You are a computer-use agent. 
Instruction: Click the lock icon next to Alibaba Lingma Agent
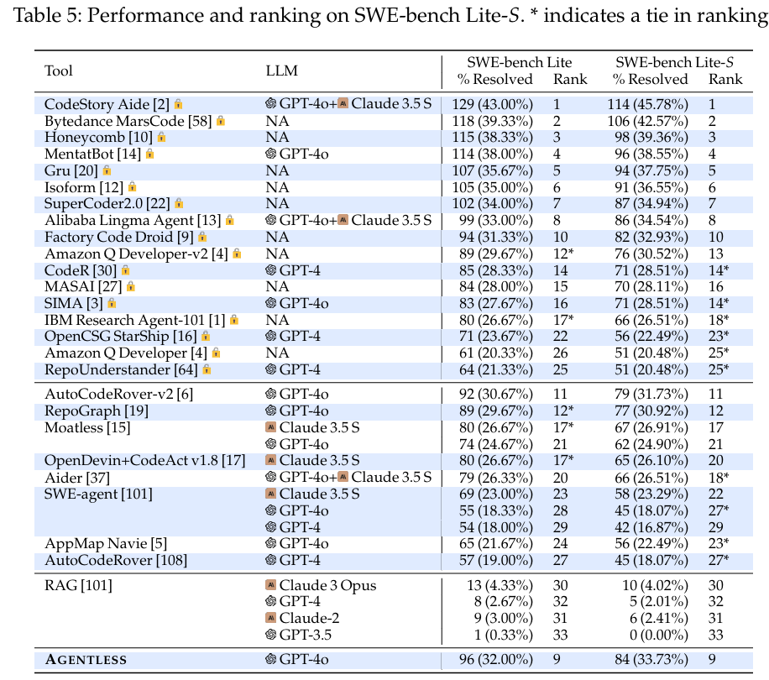tap(230, 220)
